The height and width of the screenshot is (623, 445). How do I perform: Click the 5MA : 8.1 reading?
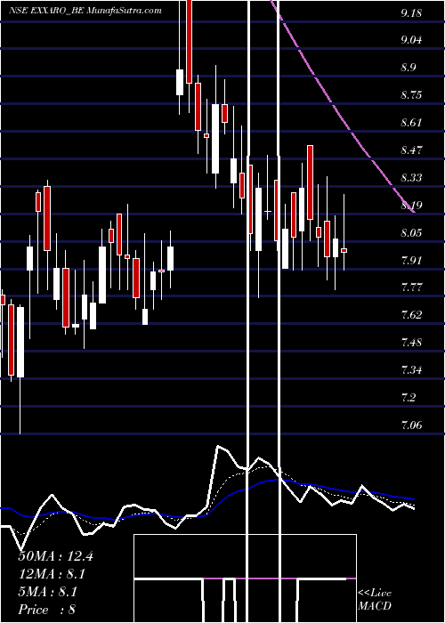pos(48,592)
